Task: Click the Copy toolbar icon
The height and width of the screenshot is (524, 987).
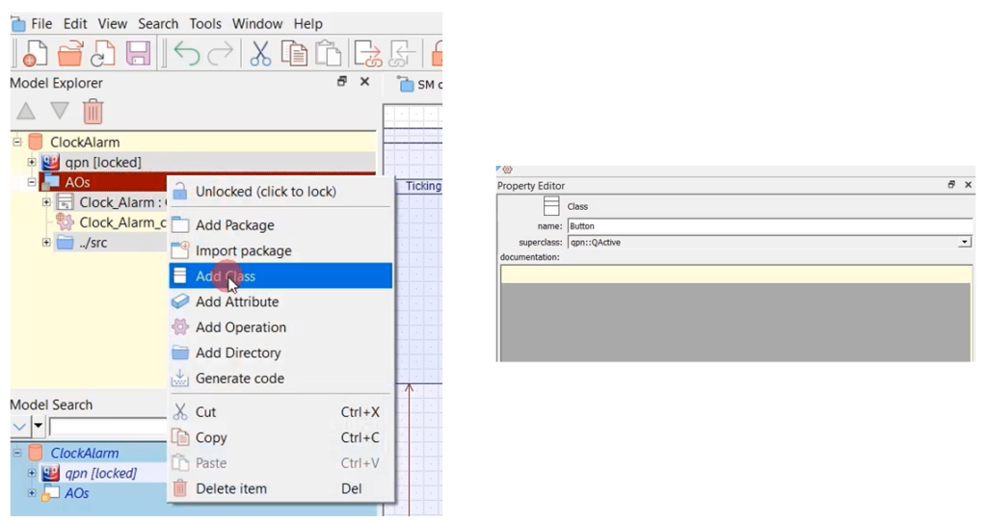Action: (x=294, y=54)
